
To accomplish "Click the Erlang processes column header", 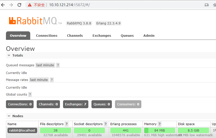I will tap(124, 124).
